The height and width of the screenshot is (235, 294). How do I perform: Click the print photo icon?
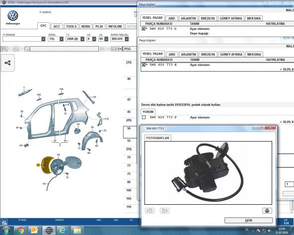click(x=267, y=211)
